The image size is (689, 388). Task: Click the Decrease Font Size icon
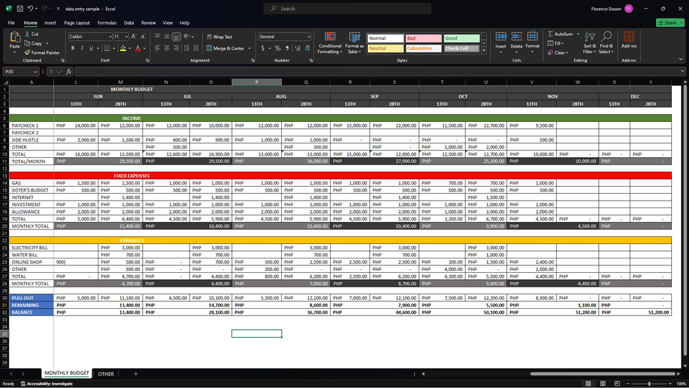pos(143,37)
